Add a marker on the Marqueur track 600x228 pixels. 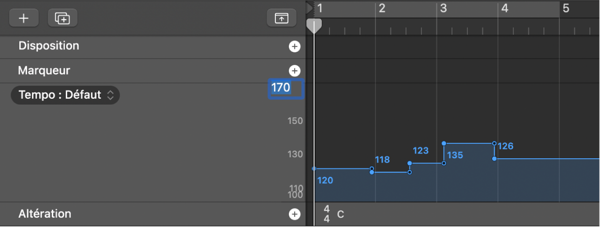click(x=294, y=71)
